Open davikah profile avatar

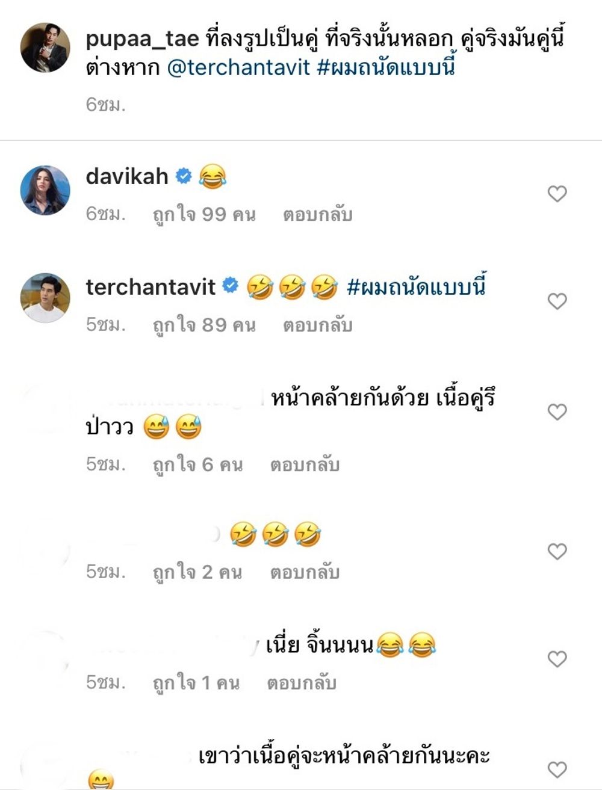tap(45, 190)
